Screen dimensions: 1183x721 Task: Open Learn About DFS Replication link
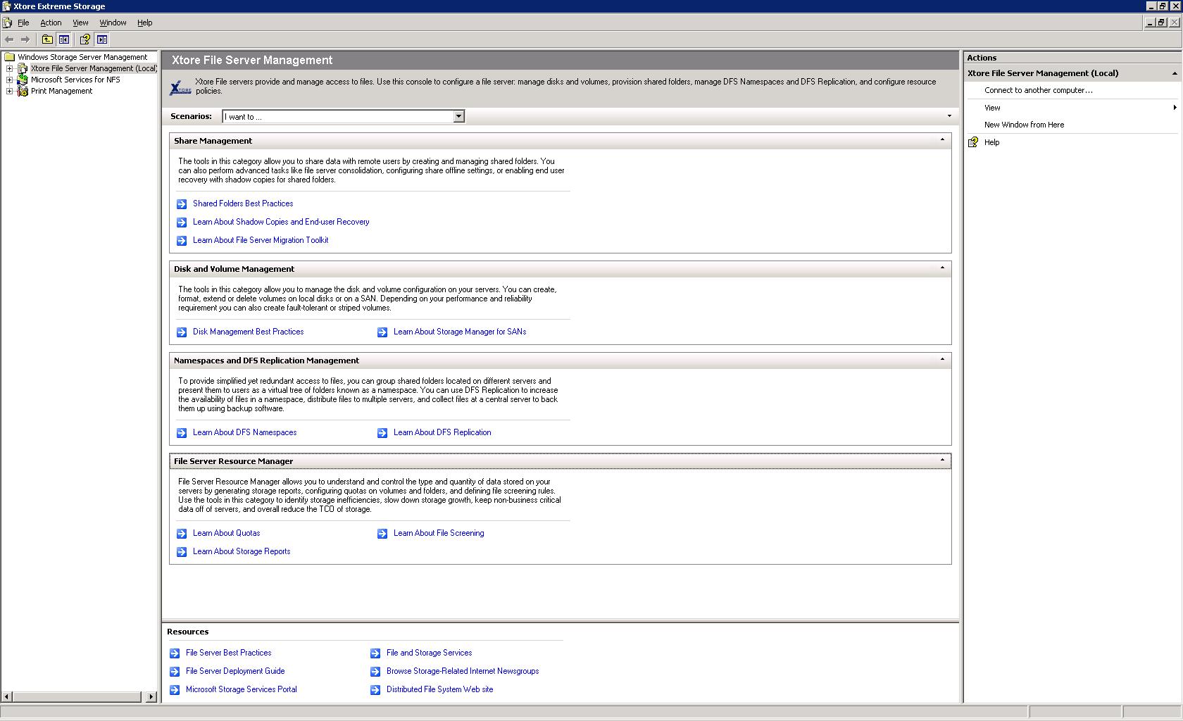pyautogui.click(x=442, y=432)
